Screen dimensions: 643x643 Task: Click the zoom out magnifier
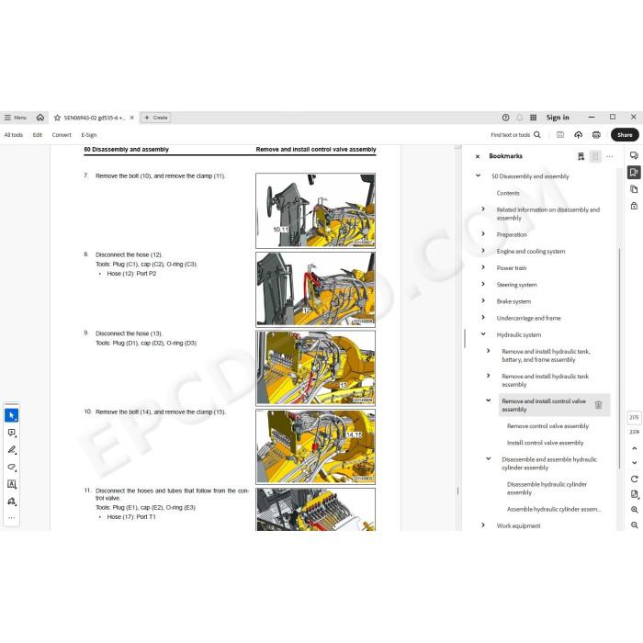point(634,525)
